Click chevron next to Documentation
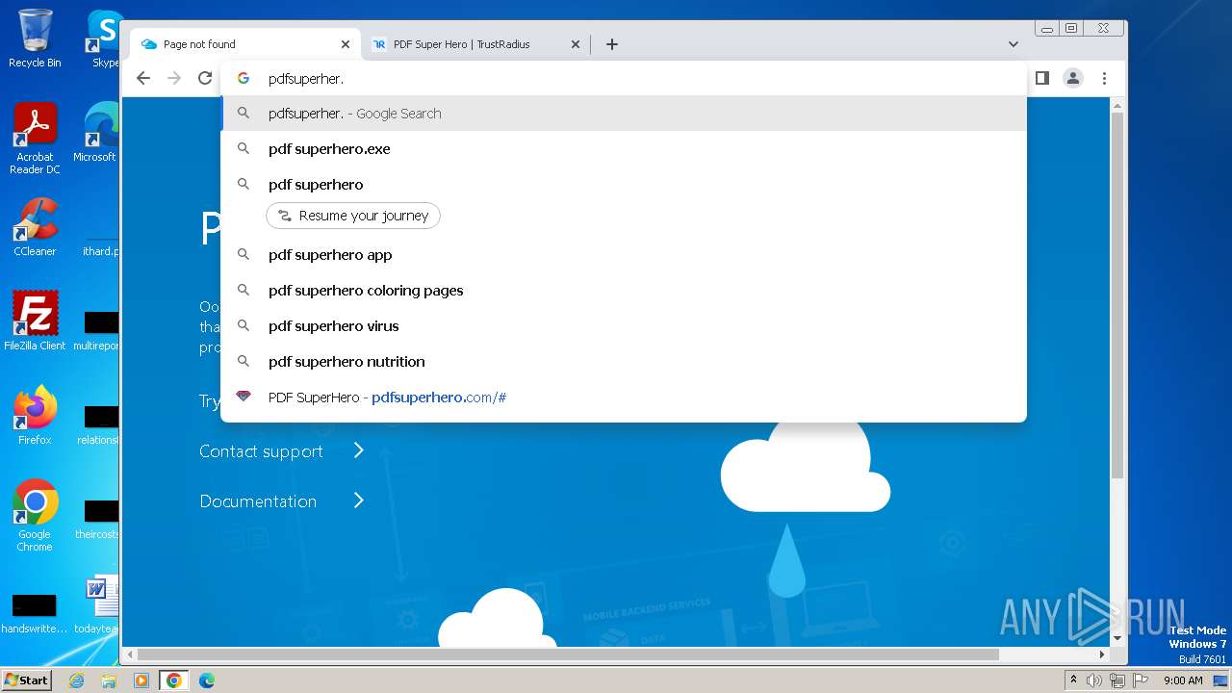Viewport: 1232px width, 693px height. 358,500
